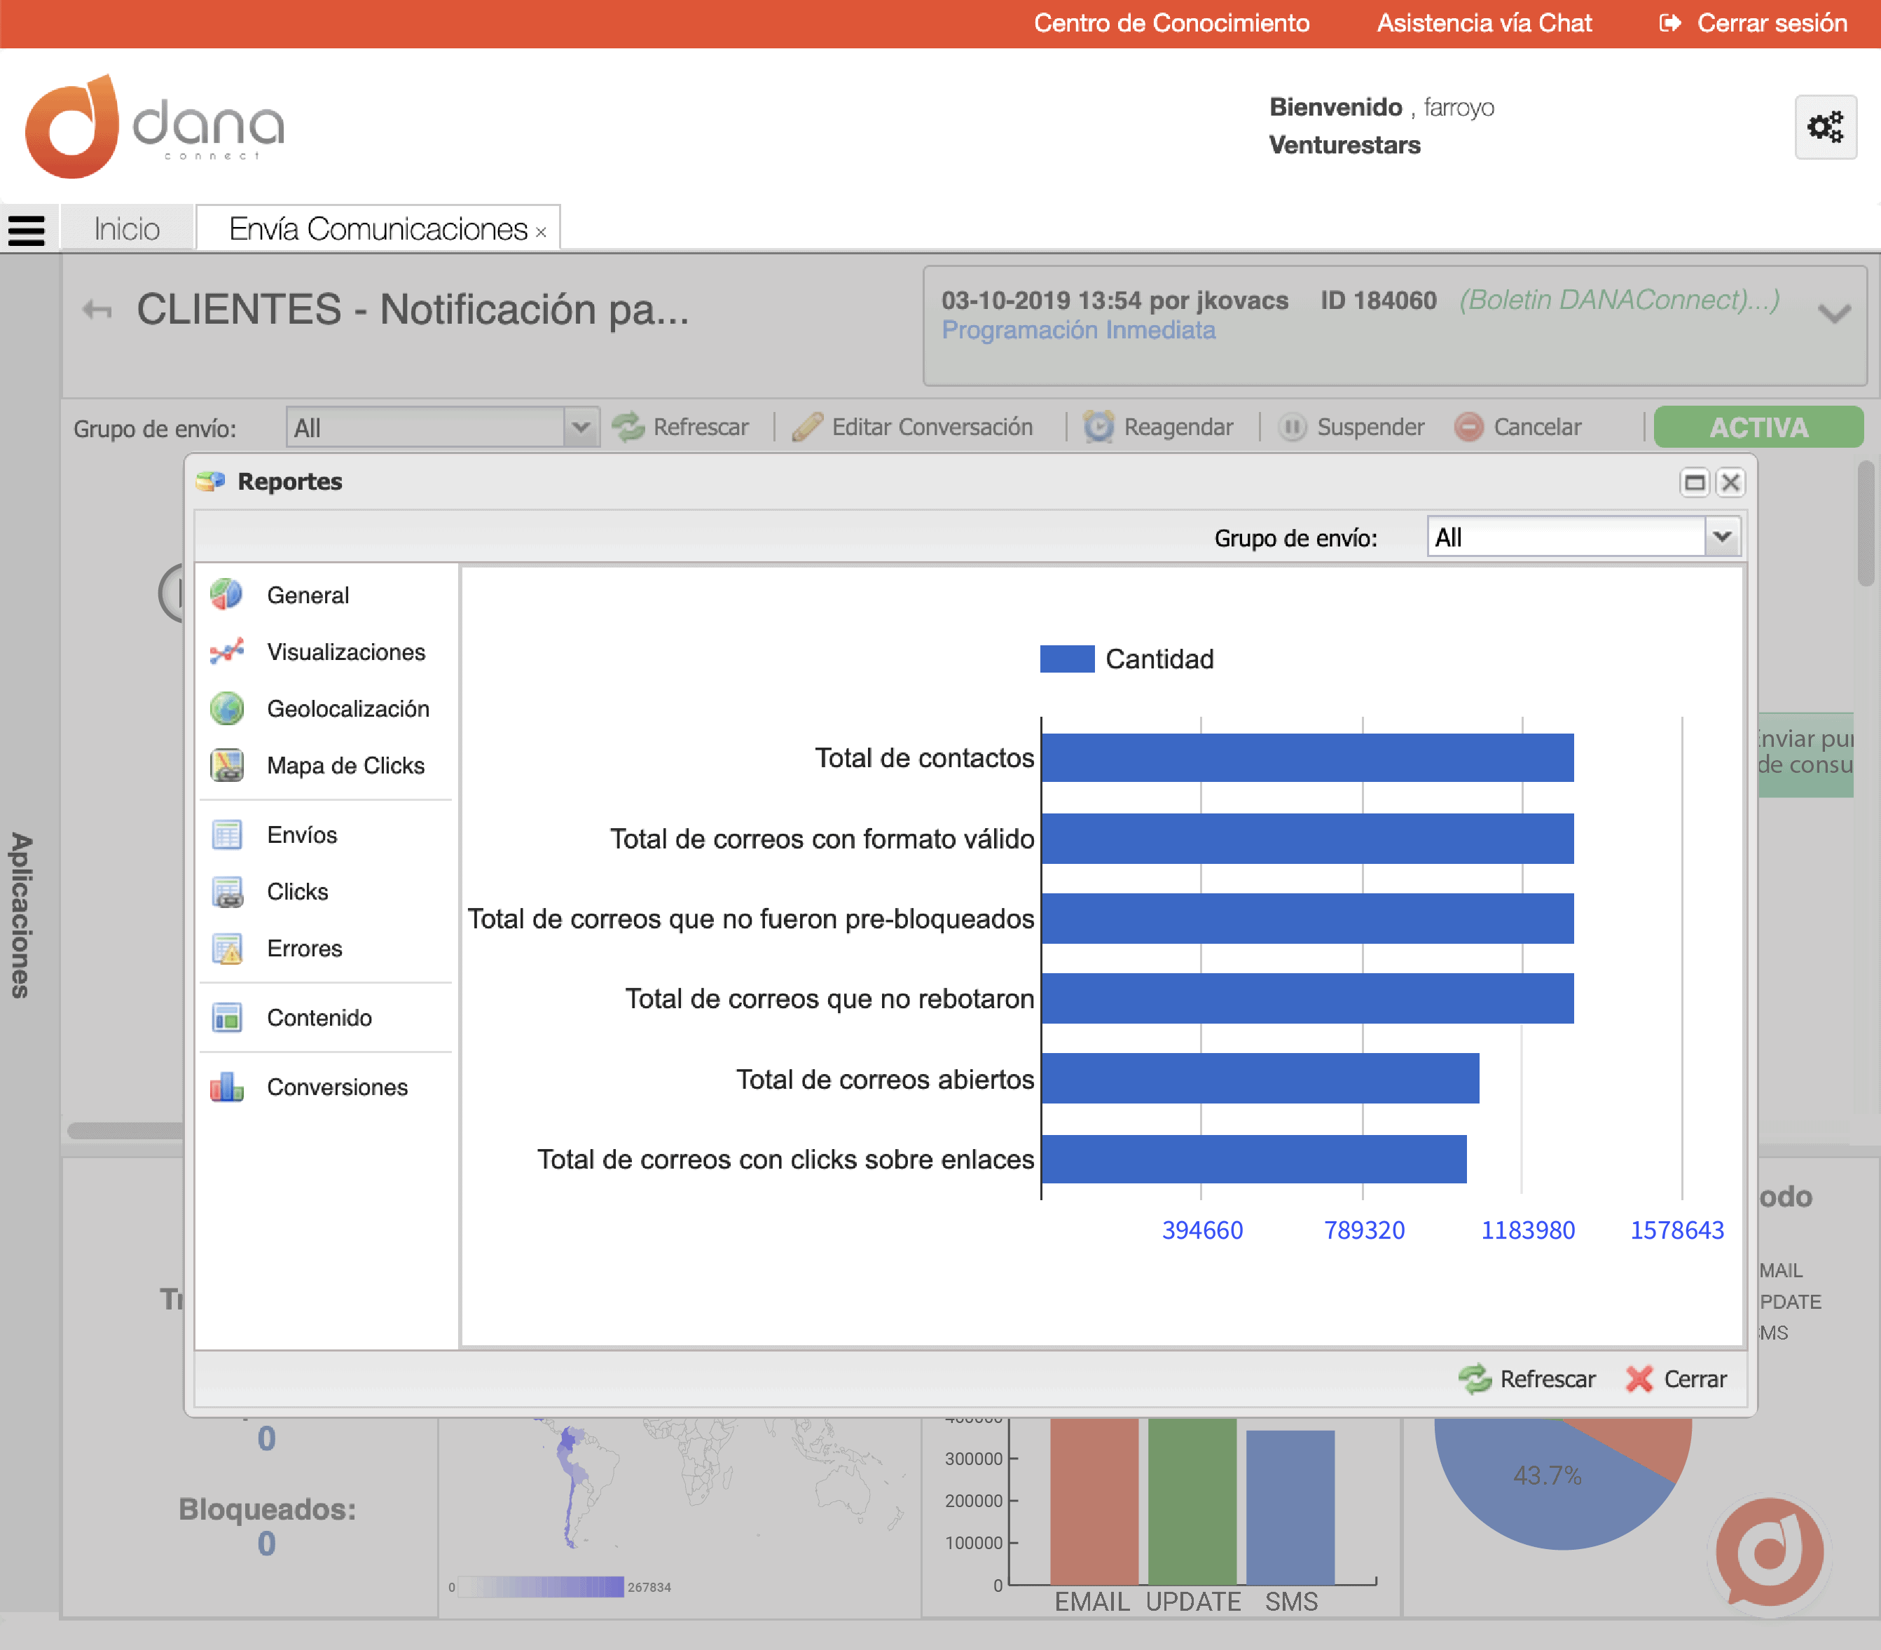Click the Total de contactos bar
Viewport: 1881px width, 1650px height.
click(1308, 757)
